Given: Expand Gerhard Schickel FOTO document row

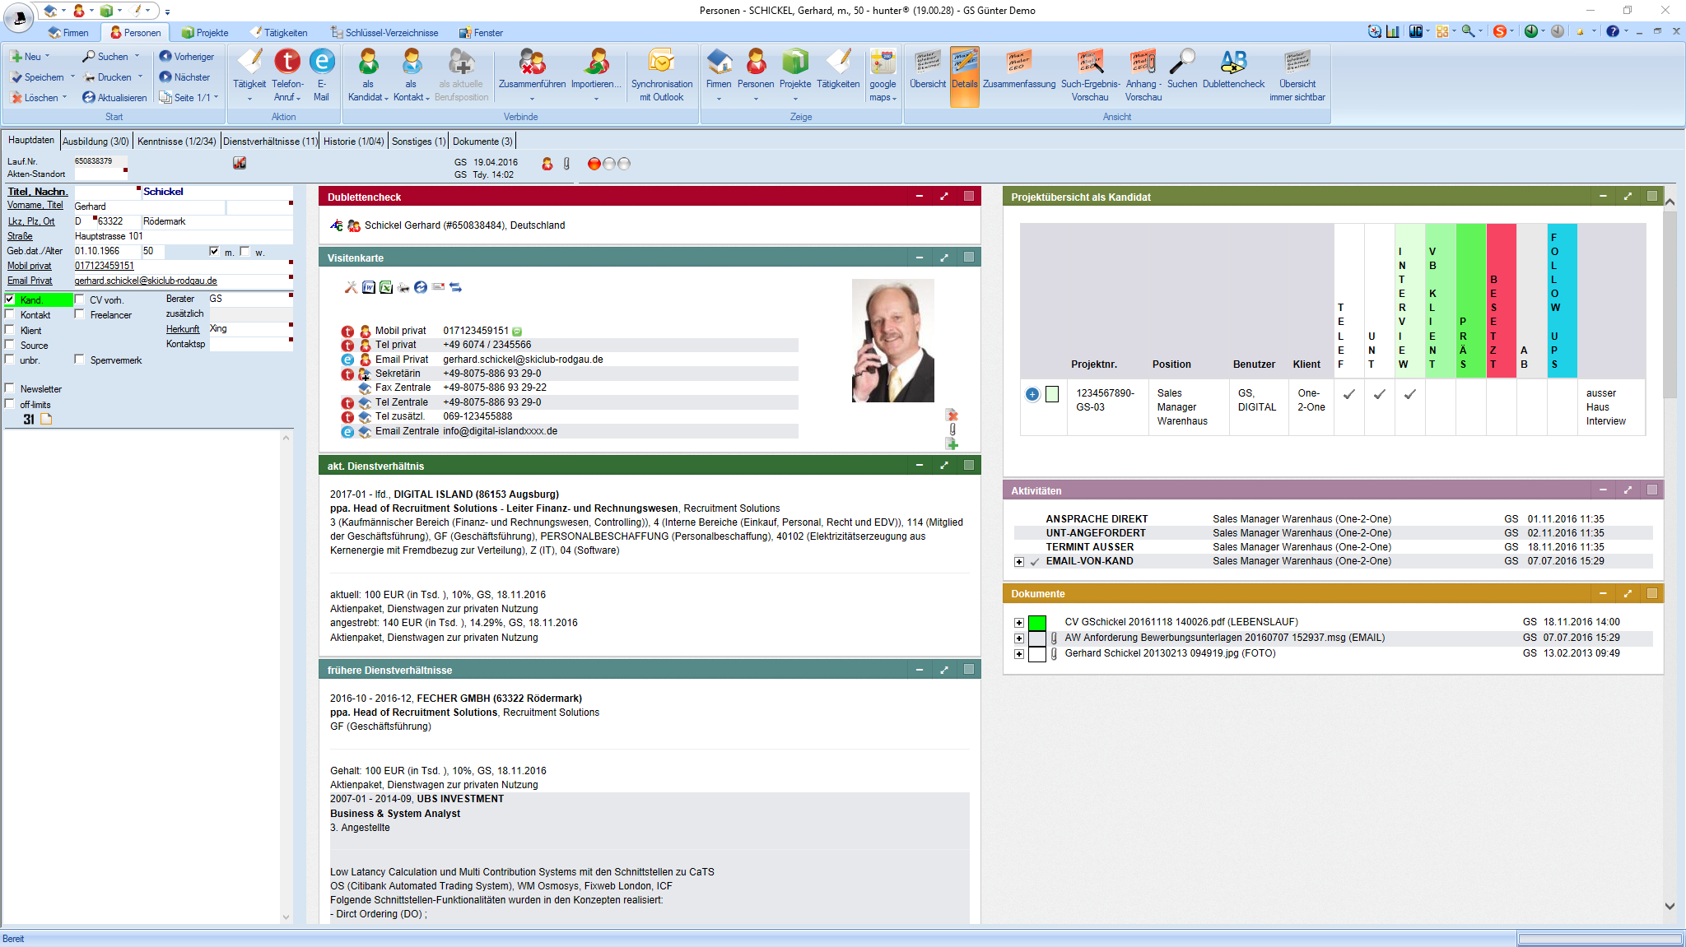Looking at the screenshot, I should 1019,654.
